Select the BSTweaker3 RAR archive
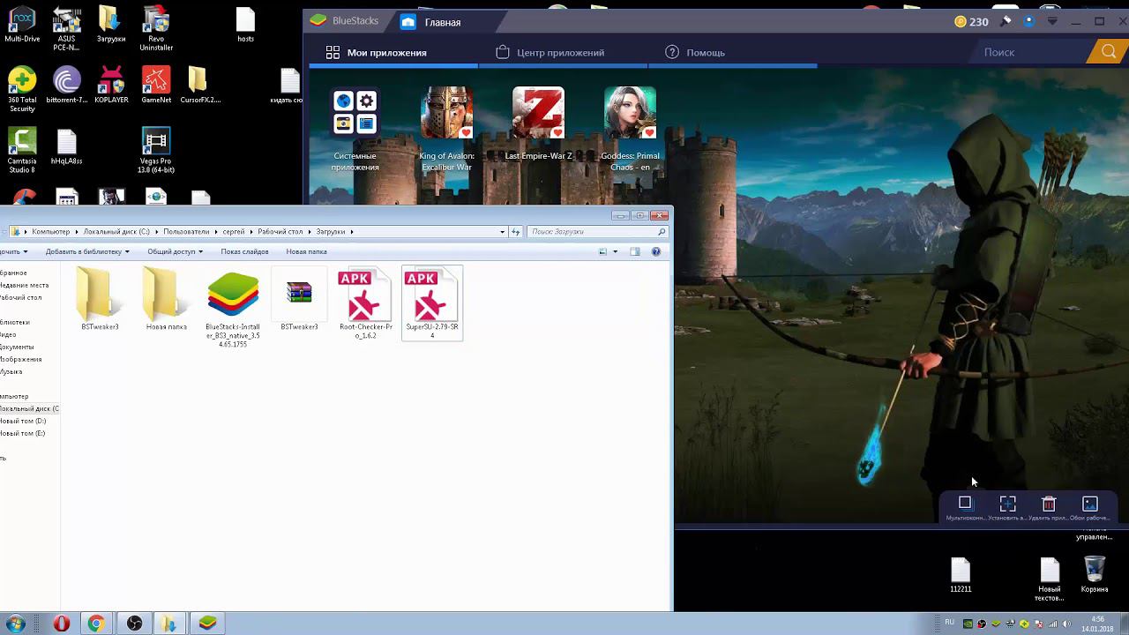1129x635 pixels. tap(299, 300)
